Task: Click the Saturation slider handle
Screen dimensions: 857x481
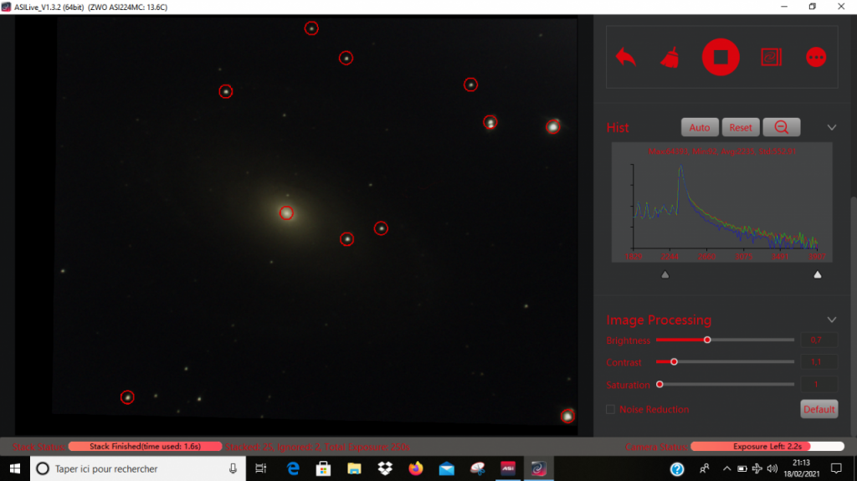Action: (659, 384)
